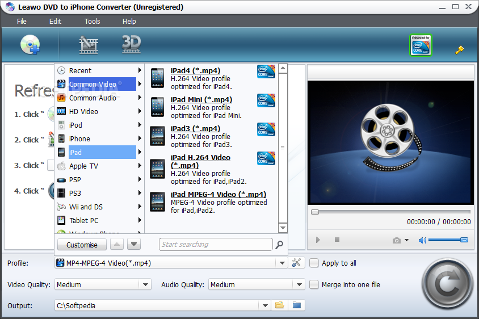
Task: Choose the iPad Mini (*.mp4) profile
Action: [201, 99]
